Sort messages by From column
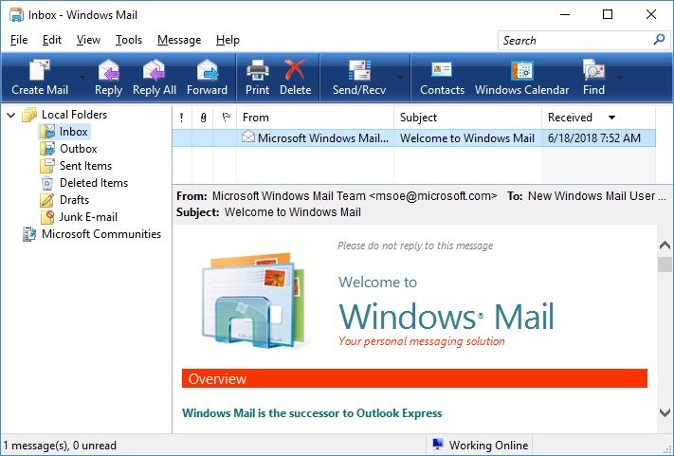Image resolution: width=674 pixels, height=456 pixels. pos(315,118)
